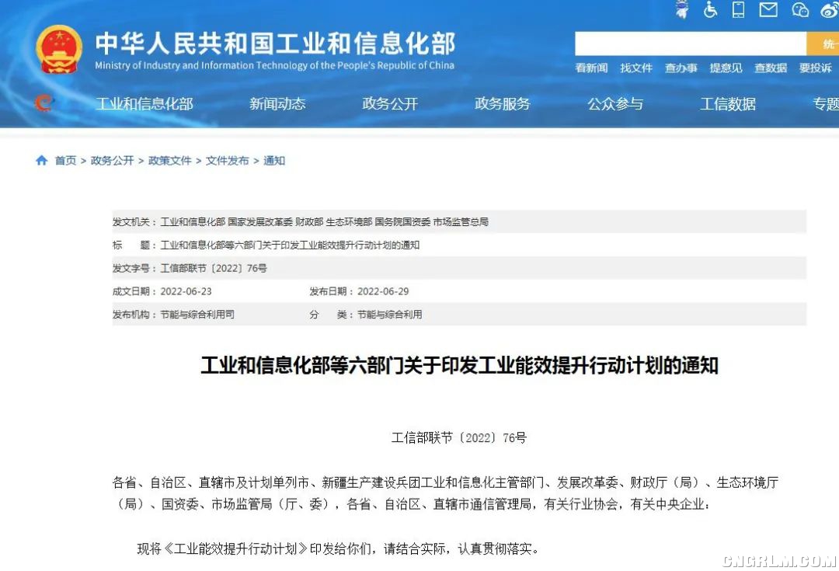Go to 通知 in the breadcrumb

pyautogui.click(x=274, y=161)
